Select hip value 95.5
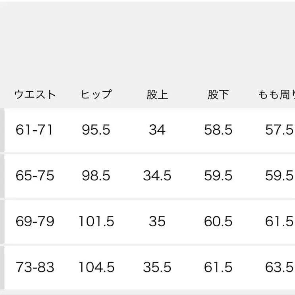Image resolution: width=295 pixels, height=295 pixels. 96,130
